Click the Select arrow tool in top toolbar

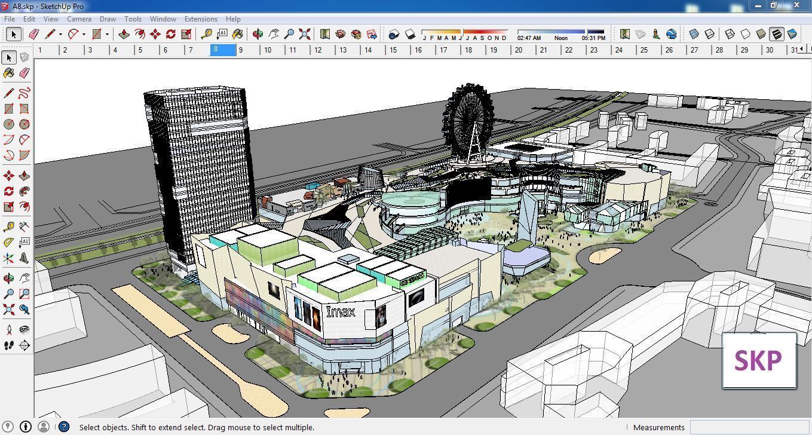(x=13, y=35)
